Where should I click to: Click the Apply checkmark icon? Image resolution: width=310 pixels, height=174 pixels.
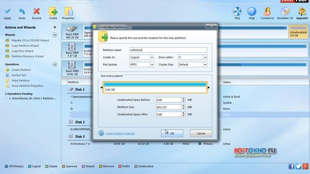pyautogui.click(x=8, y=12)
